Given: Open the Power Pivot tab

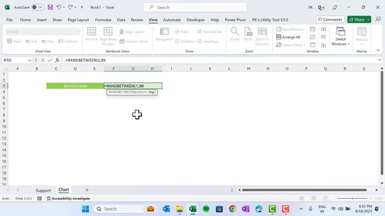Looking at the screenshot, I should 235,20.
